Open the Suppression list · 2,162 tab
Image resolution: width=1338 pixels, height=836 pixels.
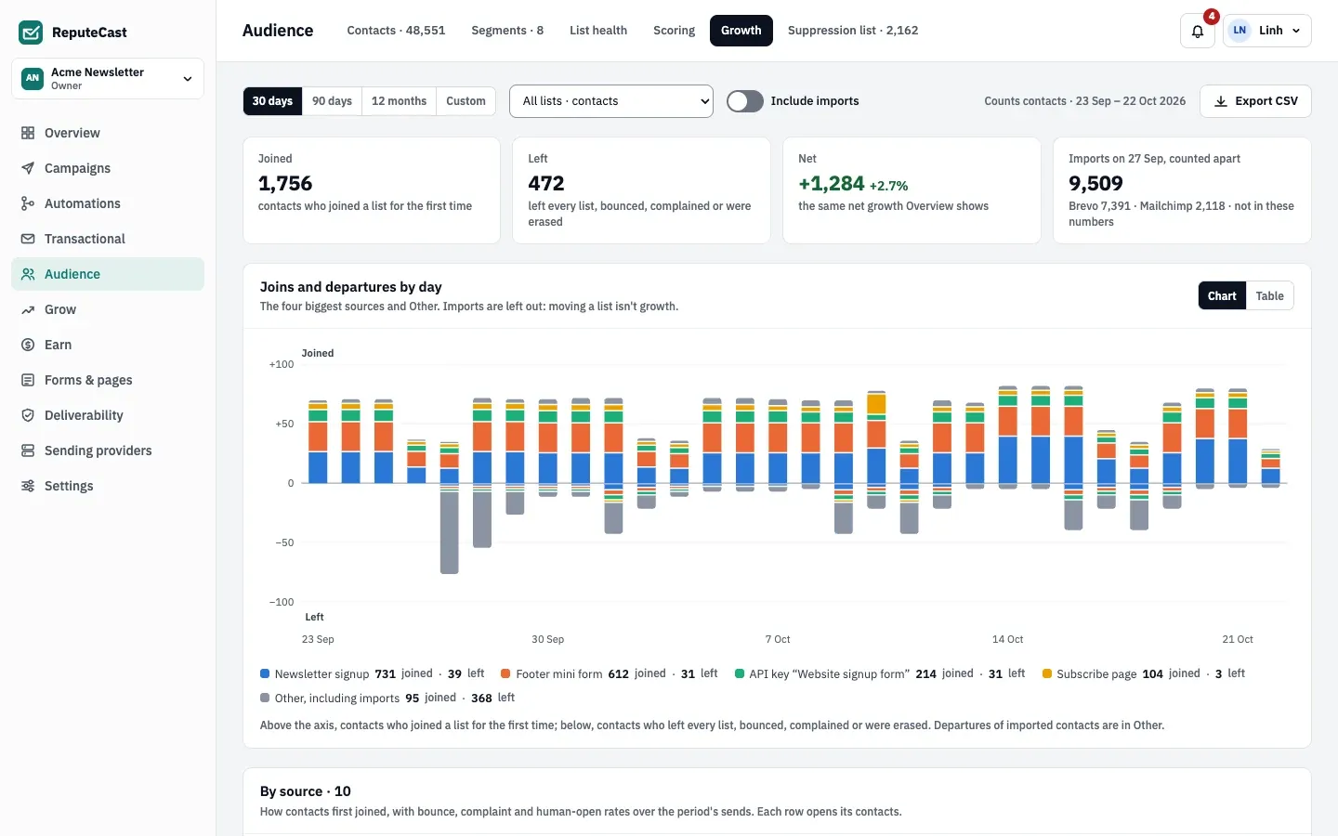[853, 31]
